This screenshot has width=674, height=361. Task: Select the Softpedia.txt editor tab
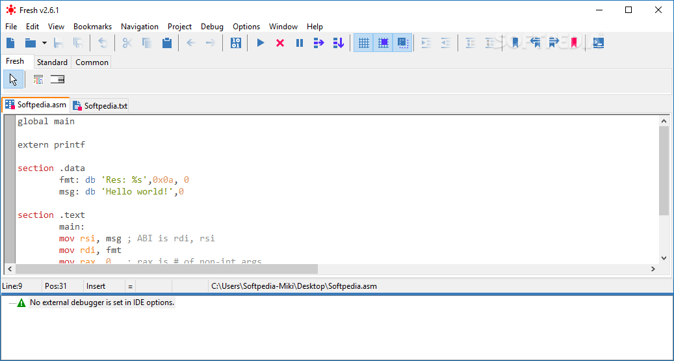[x=99, y=105]
